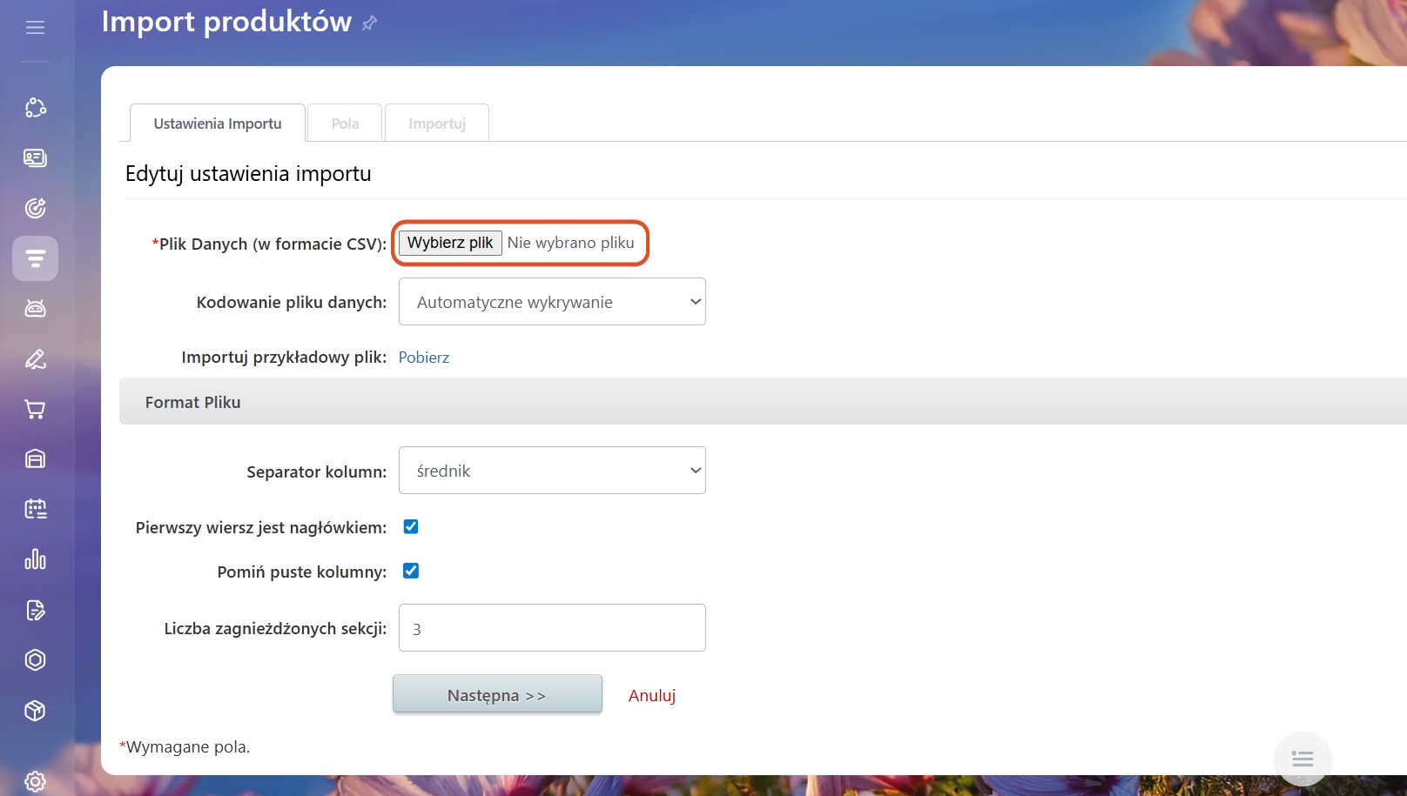Image resolution: width=1407 pixels, height=796 pixels.
Task: Open the bar chart analytics sidebar icon
Action: tap(35, 559)
